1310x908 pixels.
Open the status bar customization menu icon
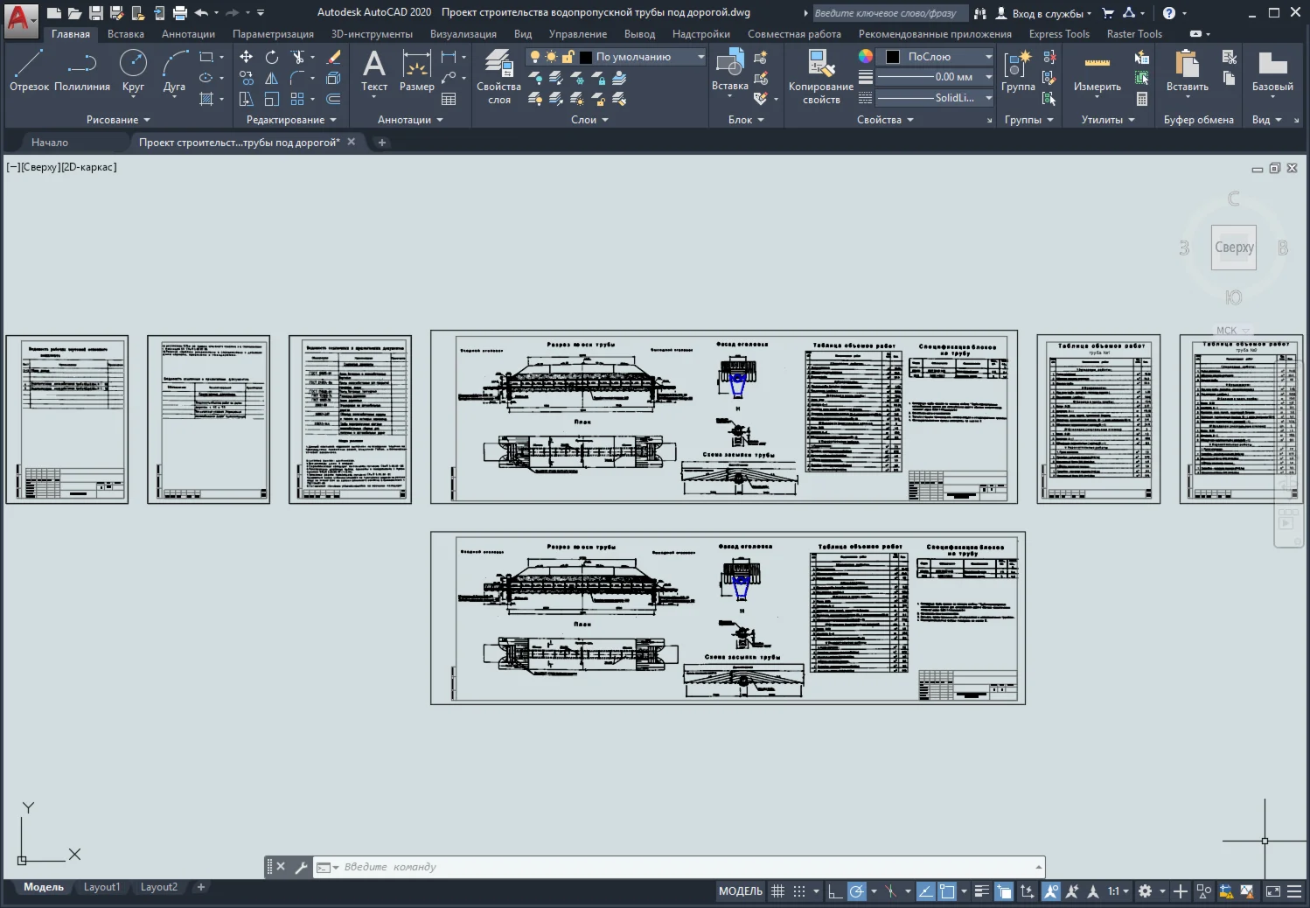1294,891
